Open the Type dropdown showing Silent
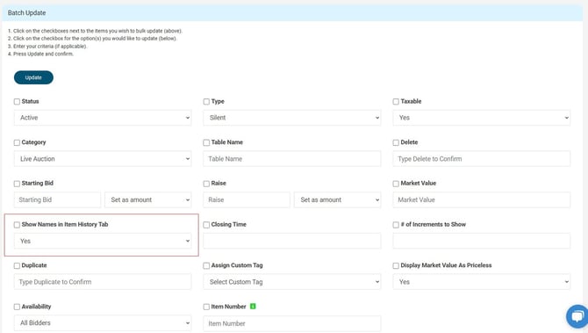The height and width of the screenshot is (333, 588). click(x=292, y=118)
